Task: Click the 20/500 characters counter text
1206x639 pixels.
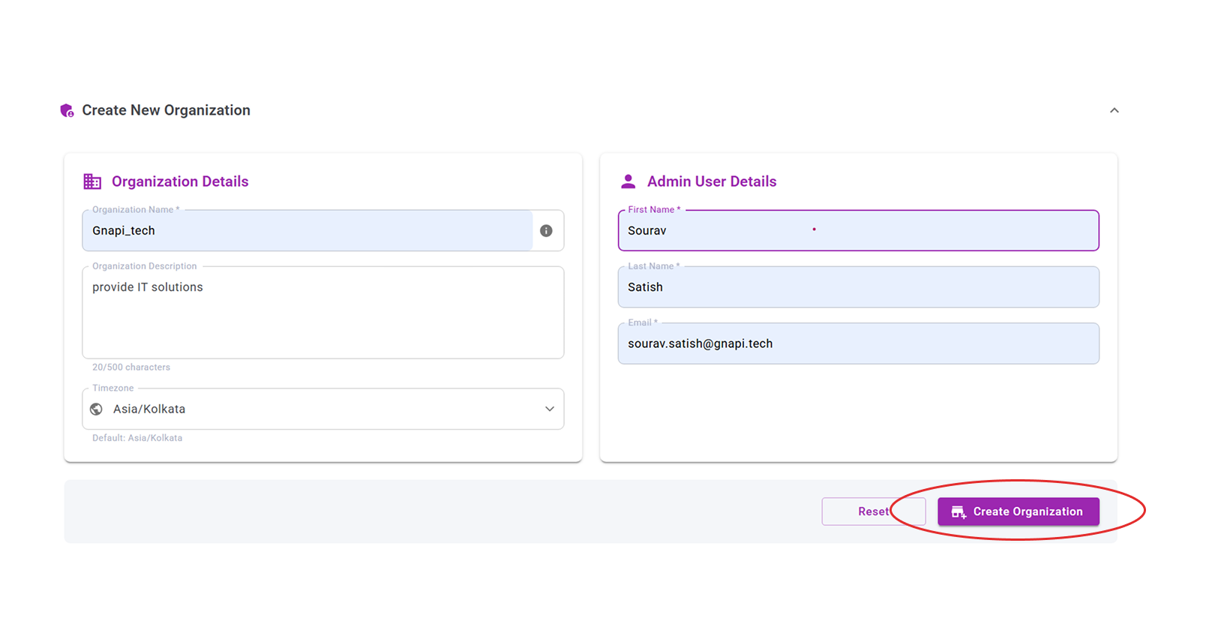Action: (x=131, y=367)
